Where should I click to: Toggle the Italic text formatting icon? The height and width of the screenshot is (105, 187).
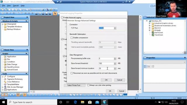(x=11, y=13)
